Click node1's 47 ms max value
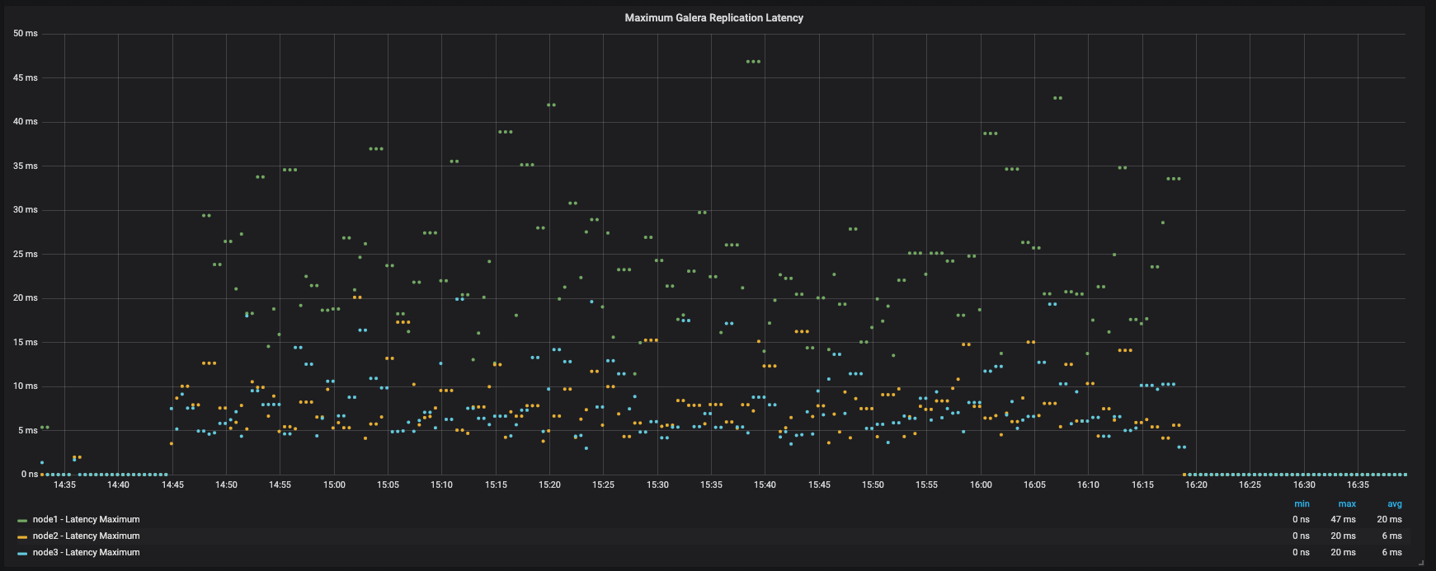 pos(1343,520)
